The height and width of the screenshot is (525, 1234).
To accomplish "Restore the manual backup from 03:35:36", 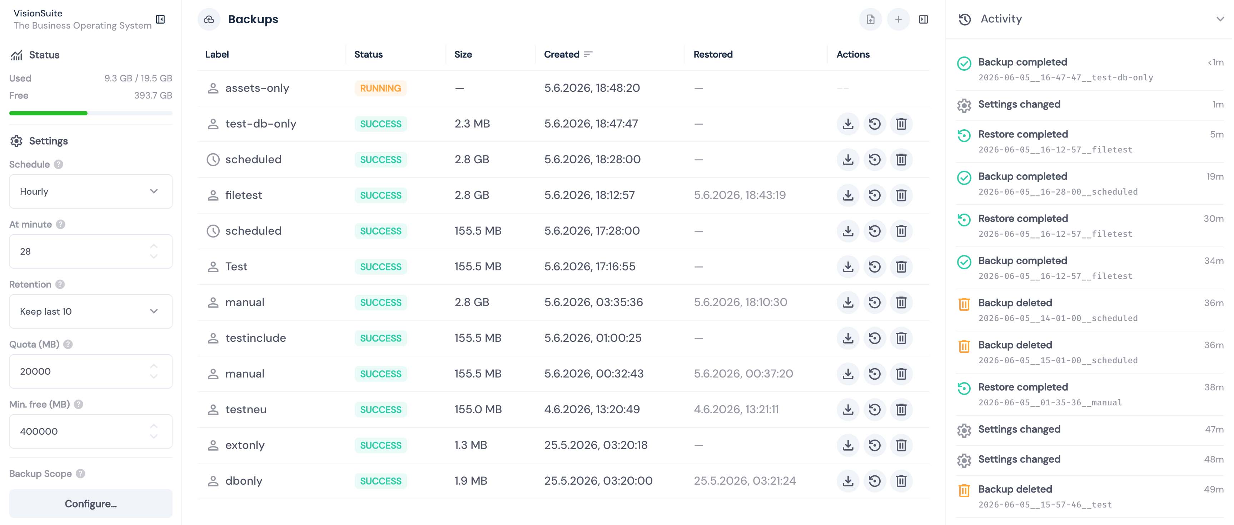I will tap(875, 302).
